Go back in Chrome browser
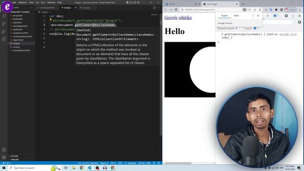 (166, 9)
